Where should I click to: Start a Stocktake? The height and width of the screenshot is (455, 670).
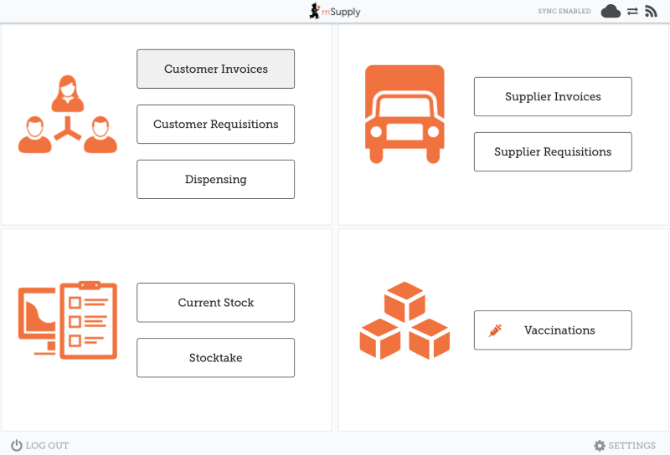pos(215,357)
